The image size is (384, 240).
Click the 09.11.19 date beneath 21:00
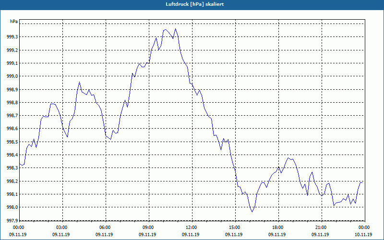[320, 235]
